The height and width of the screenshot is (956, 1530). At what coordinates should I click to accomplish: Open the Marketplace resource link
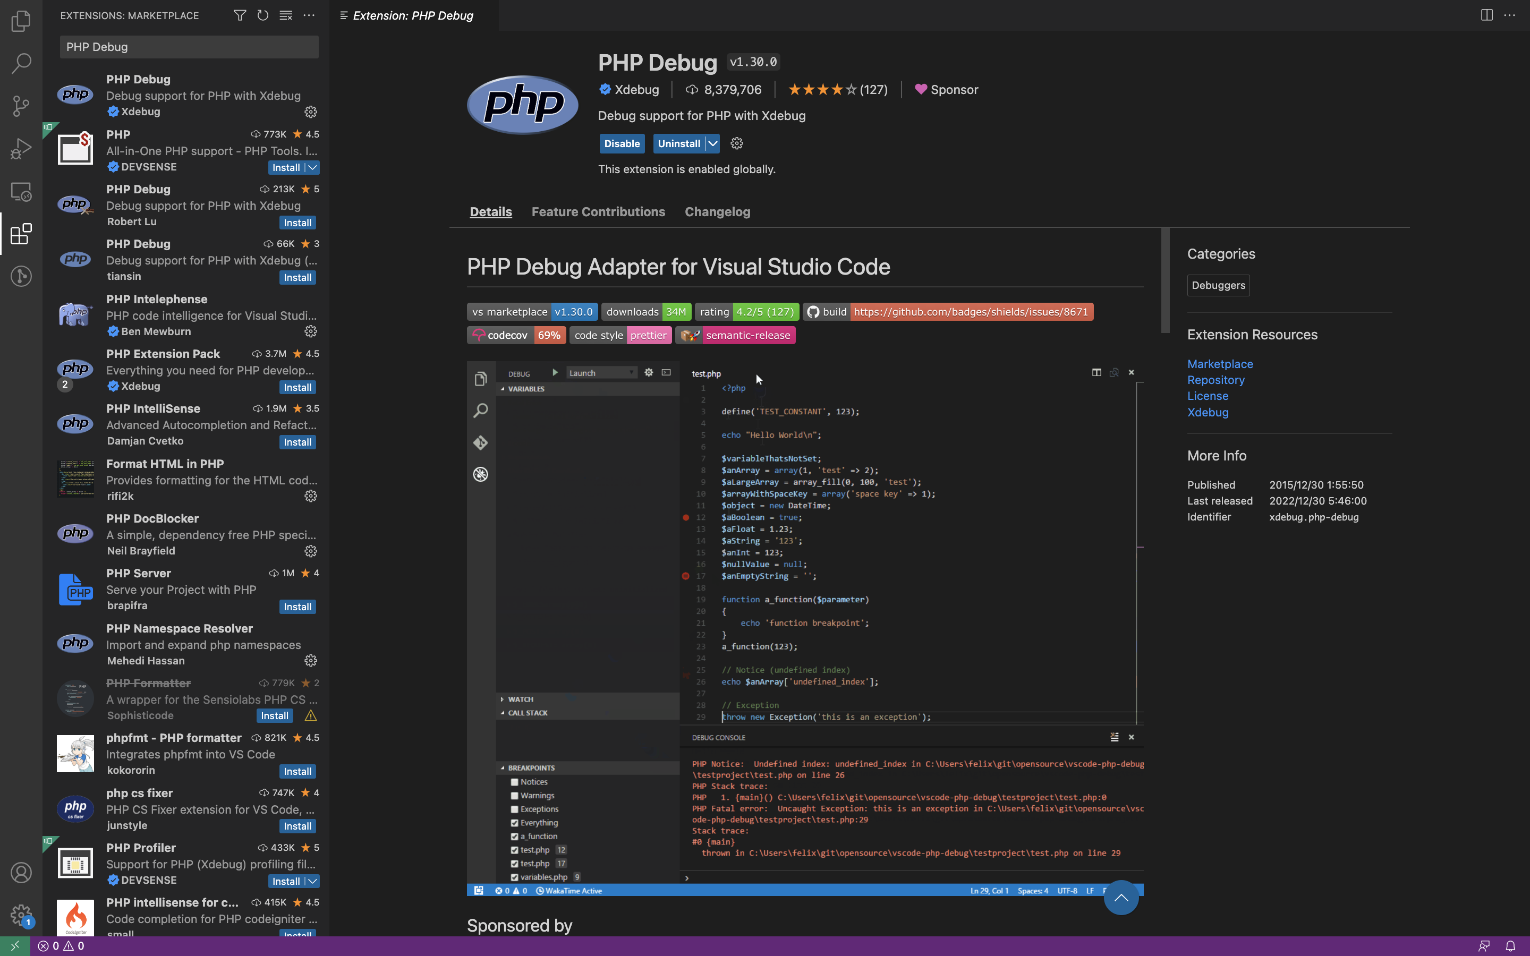[1220, 364]
